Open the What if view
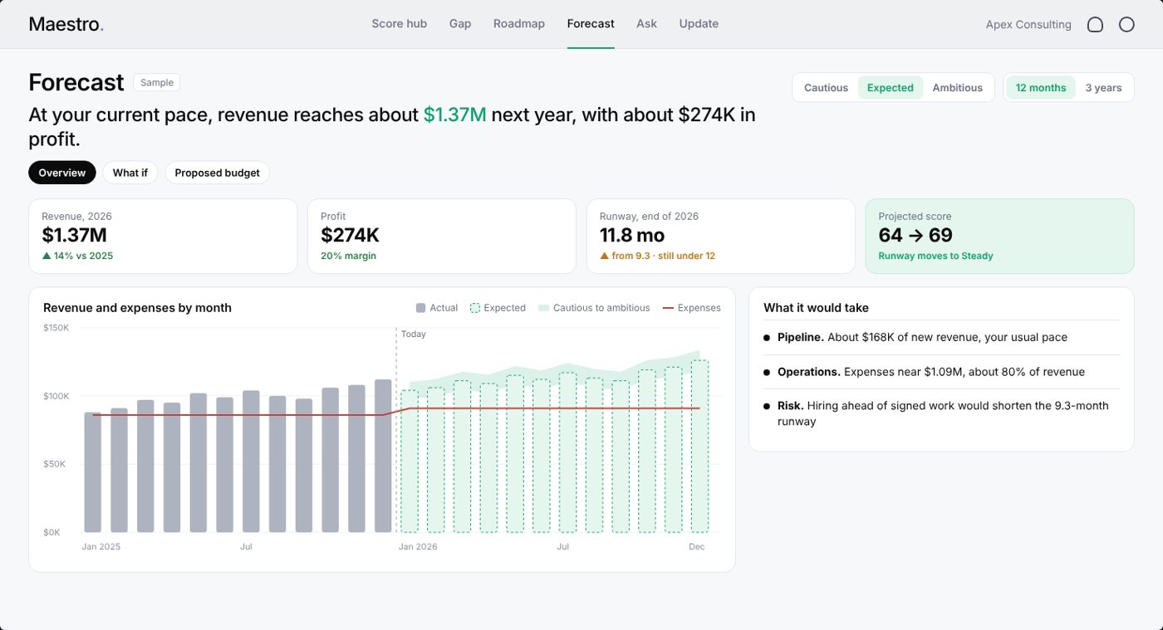Screen dimensions: 1163x630 [x=130, y=173]
